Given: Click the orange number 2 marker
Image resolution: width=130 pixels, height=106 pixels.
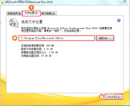Looking at the screenshot, I should (15, 38).
